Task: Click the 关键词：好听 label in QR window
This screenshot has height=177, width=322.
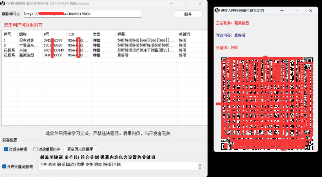Action: tap(227, 48)
